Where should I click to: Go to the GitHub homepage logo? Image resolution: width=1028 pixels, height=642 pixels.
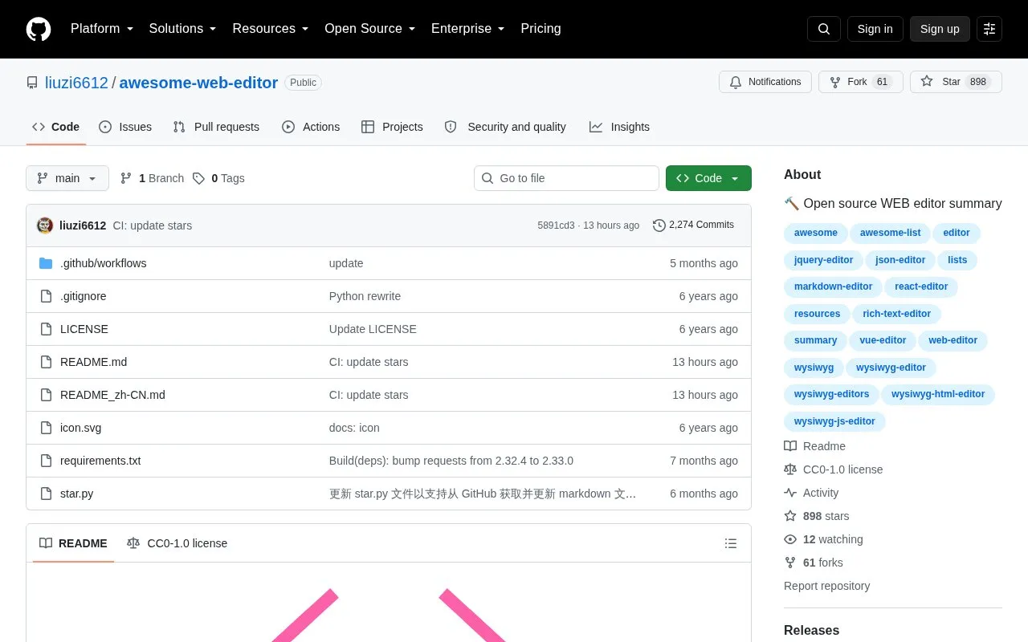coord(39,29)
